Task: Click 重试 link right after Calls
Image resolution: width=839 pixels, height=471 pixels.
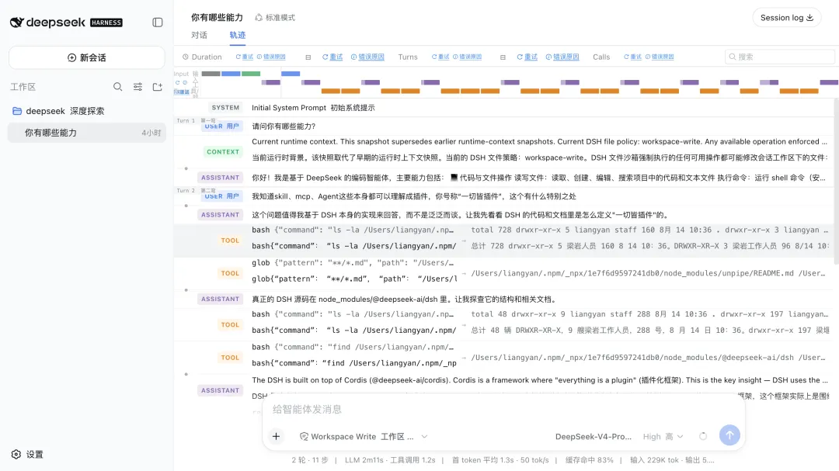Action: point(632,57)
